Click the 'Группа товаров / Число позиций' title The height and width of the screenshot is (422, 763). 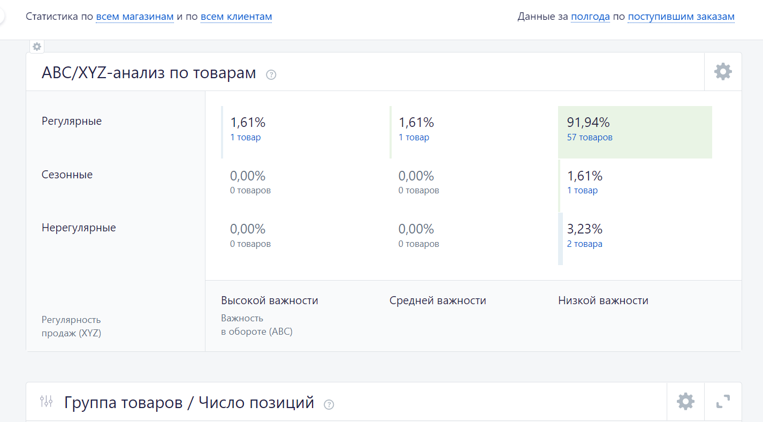[189, 402]
